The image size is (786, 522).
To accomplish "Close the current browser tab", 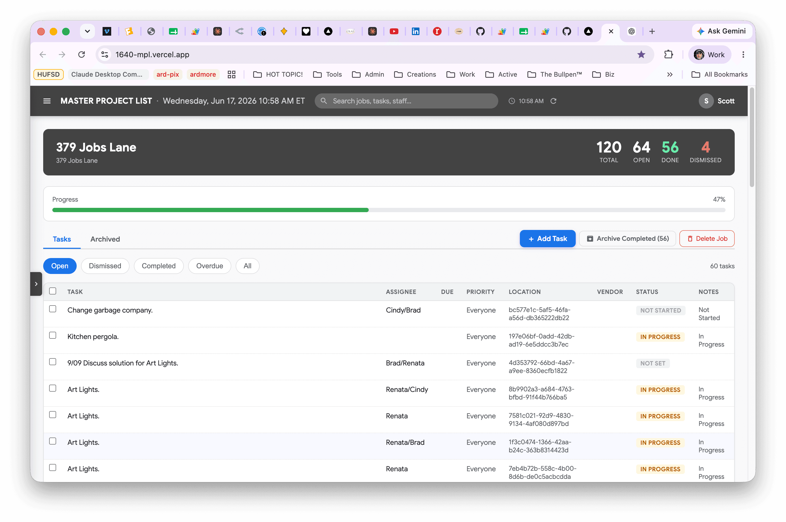I will click(611, 31).
